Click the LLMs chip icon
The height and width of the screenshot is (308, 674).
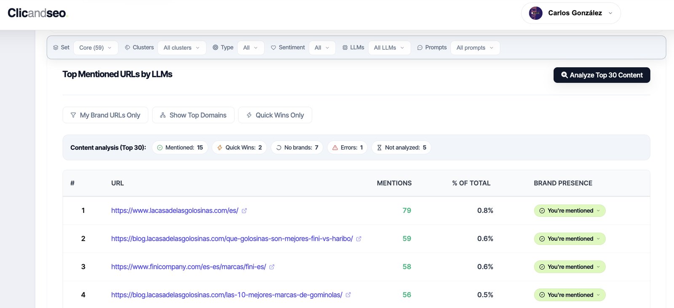click(345, 48)
